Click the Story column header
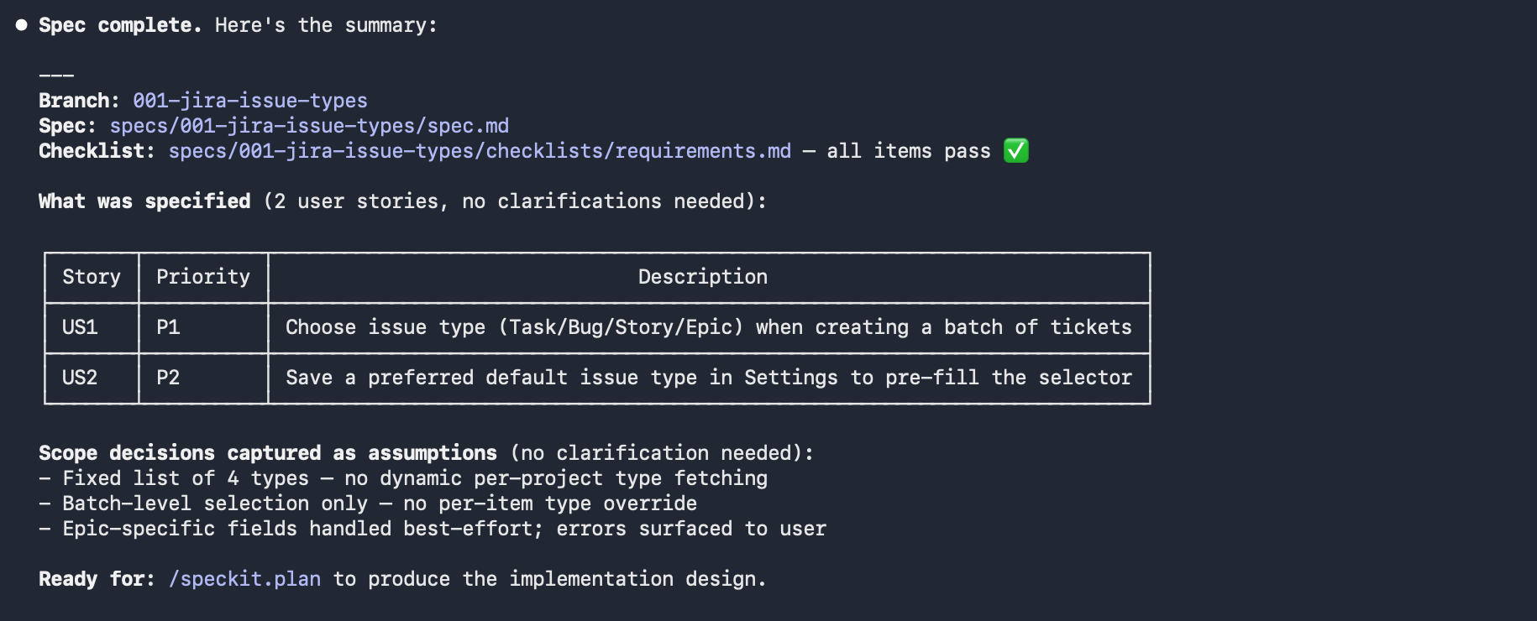Screen dimensions: 1537x621 coord(92,277)
